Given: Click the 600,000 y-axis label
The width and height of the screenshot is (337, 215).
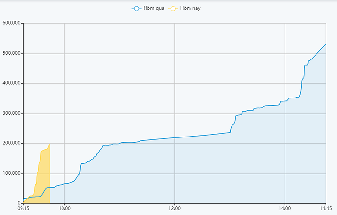Looking at the screenshot, I should coord(11,23).
